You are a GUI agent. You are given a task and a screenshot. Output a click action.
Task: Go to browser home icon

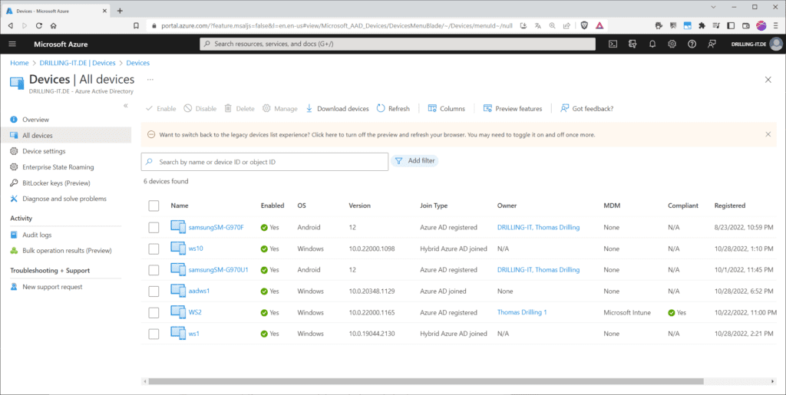(54, 25)
